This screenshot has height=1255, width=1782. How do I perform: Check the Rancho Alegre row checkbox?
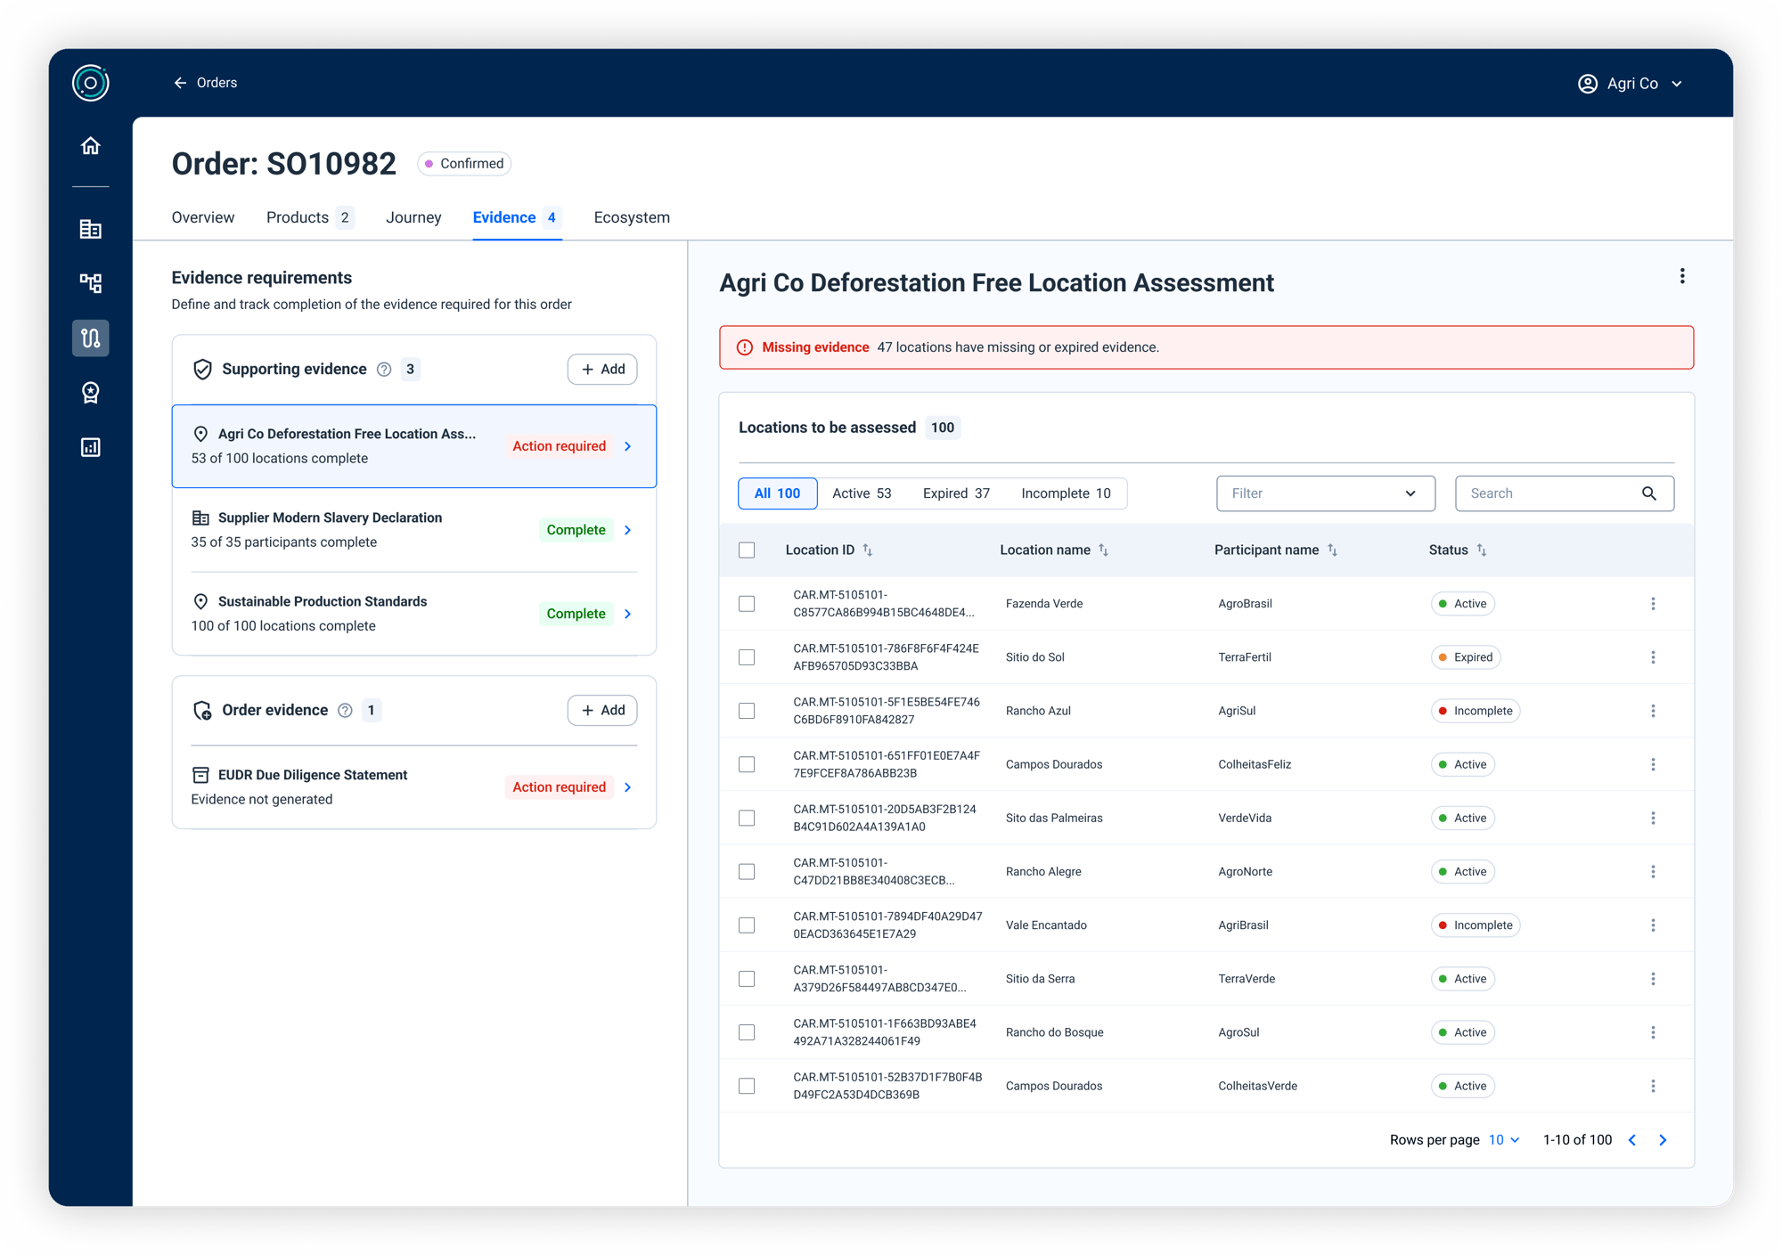click(x=747, y=871)
